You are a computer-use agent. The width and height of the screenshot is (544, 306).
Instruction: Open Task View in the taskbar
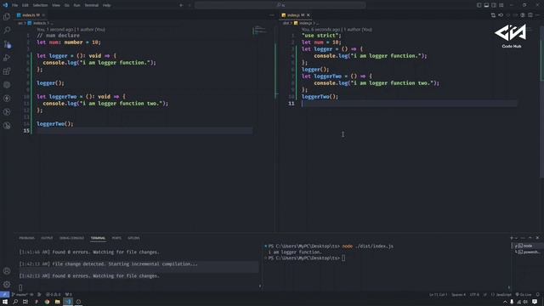tap(25, 302)
